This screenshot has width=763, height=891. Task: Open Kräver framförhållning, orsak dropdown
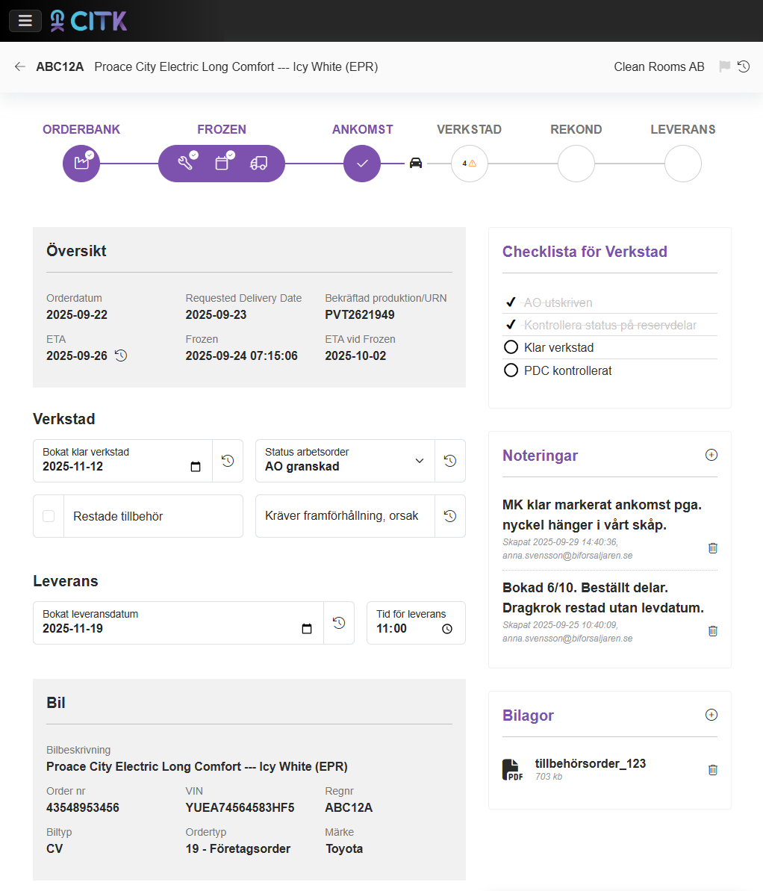pyautogui.click(x=346, y=516)
